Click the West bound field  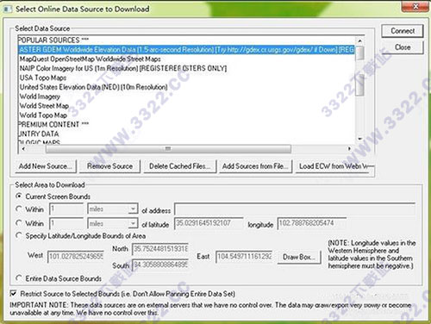pos(76,256)
